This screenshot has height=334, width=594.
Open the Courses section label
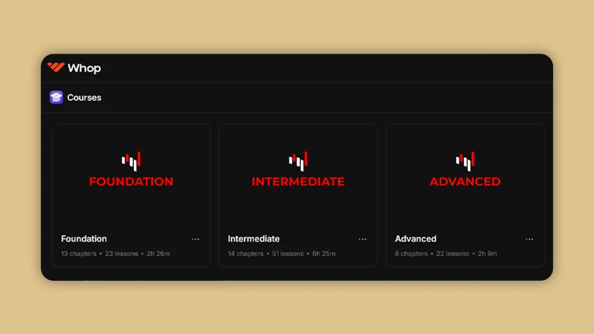coord(84,98)
